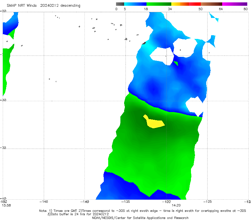Click the latitude label '-35'
The width and height of the screenshot is (251, 220).
3,148
